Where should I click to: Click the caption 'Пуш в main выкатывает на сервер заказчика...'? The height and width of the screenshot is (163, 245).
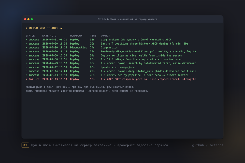[x=100, y=145]
